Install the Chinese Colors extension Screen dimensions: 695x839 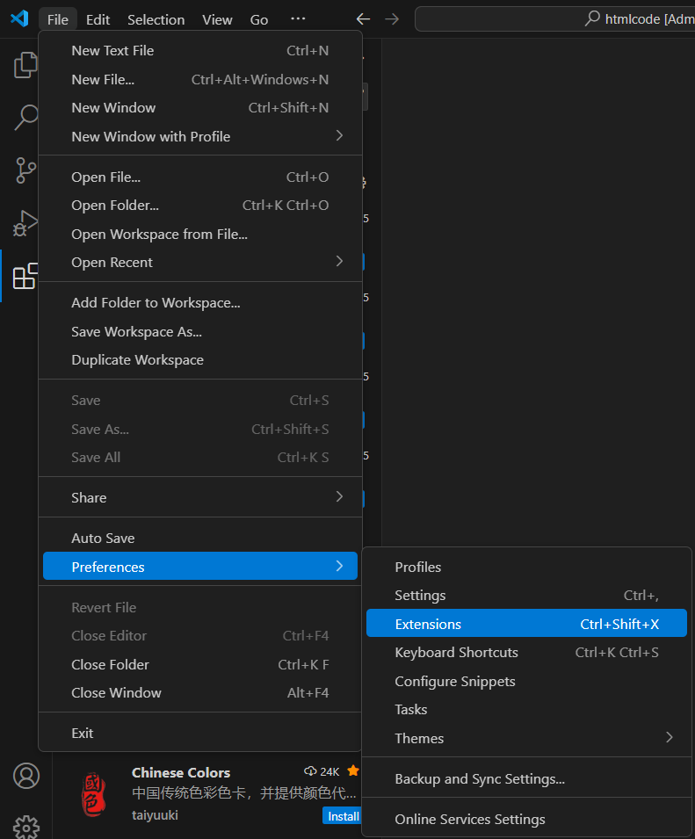tap(343, 816)
